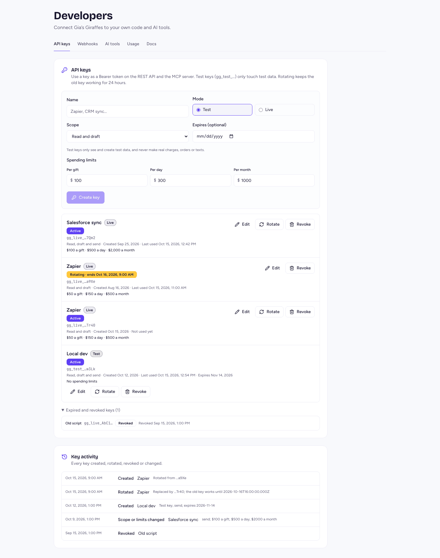The width and height of the screenshot is (440, 558).
Task: Click the Rotated Zapier activity entry
Action: 191,492
